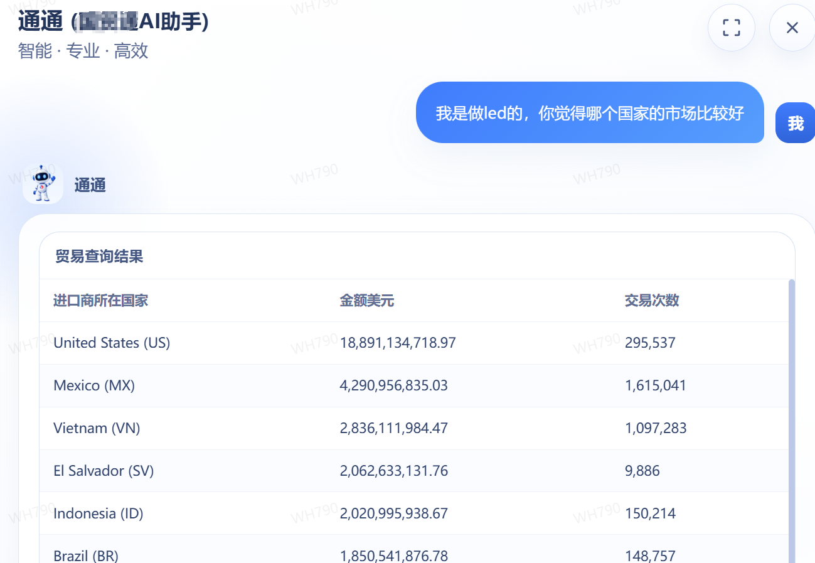Click the blue user avatar 我
The width and height of the screenshot is (815, 563).
pyautogui.click(x=795, y=123)
